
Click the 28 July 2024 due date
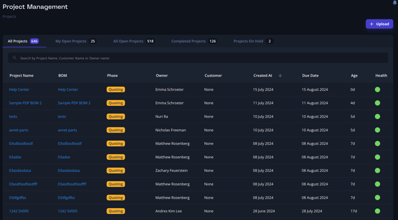312,211
